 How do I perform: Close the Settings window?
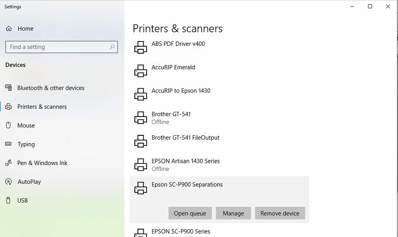coord(388,7)
